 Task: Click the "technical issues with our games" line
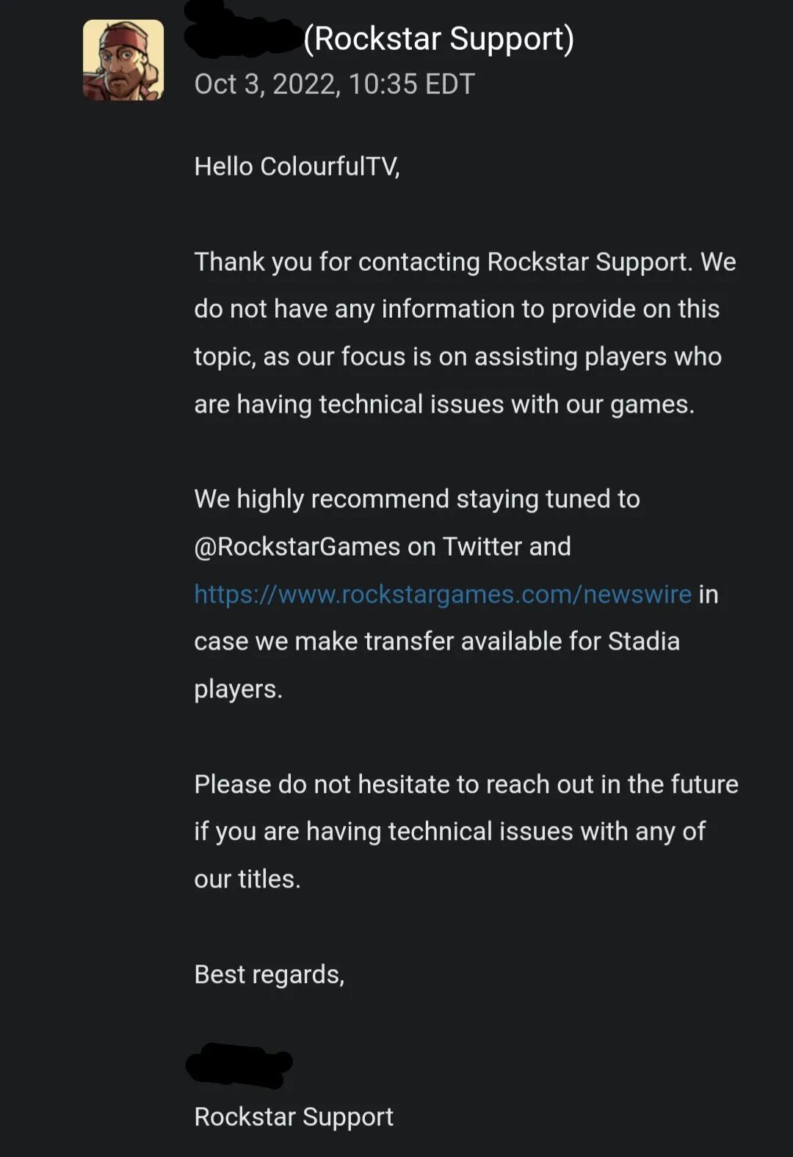click(x=443, y=405)
